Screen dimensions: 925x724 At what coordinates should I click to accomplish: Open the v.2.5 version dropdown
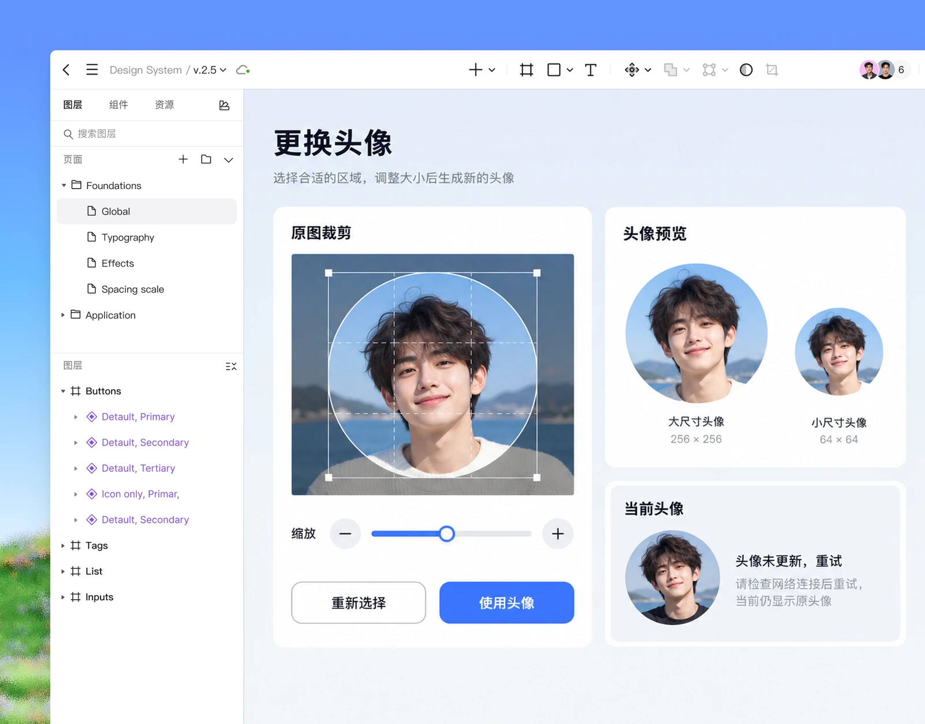(210, 70)
